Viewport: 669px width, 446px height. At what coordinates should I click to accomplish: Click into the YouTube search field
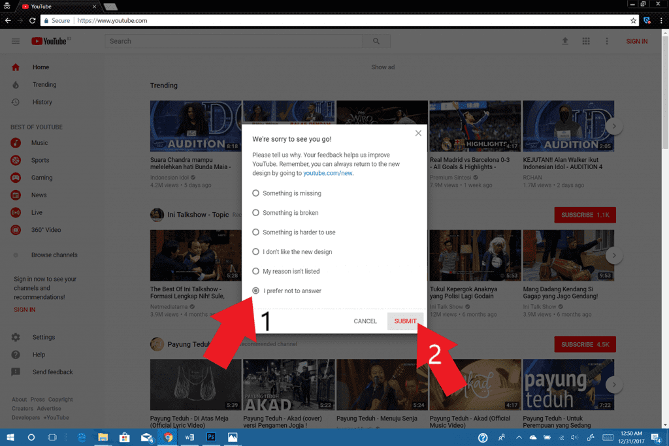pos(233,41)
